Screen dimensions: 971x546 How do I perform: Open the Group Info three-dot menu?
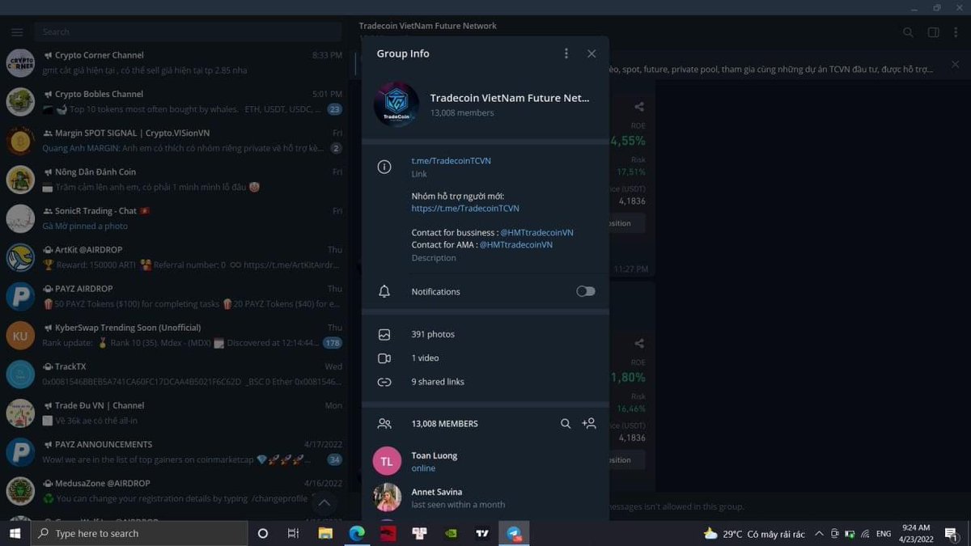tap(566, 53)
